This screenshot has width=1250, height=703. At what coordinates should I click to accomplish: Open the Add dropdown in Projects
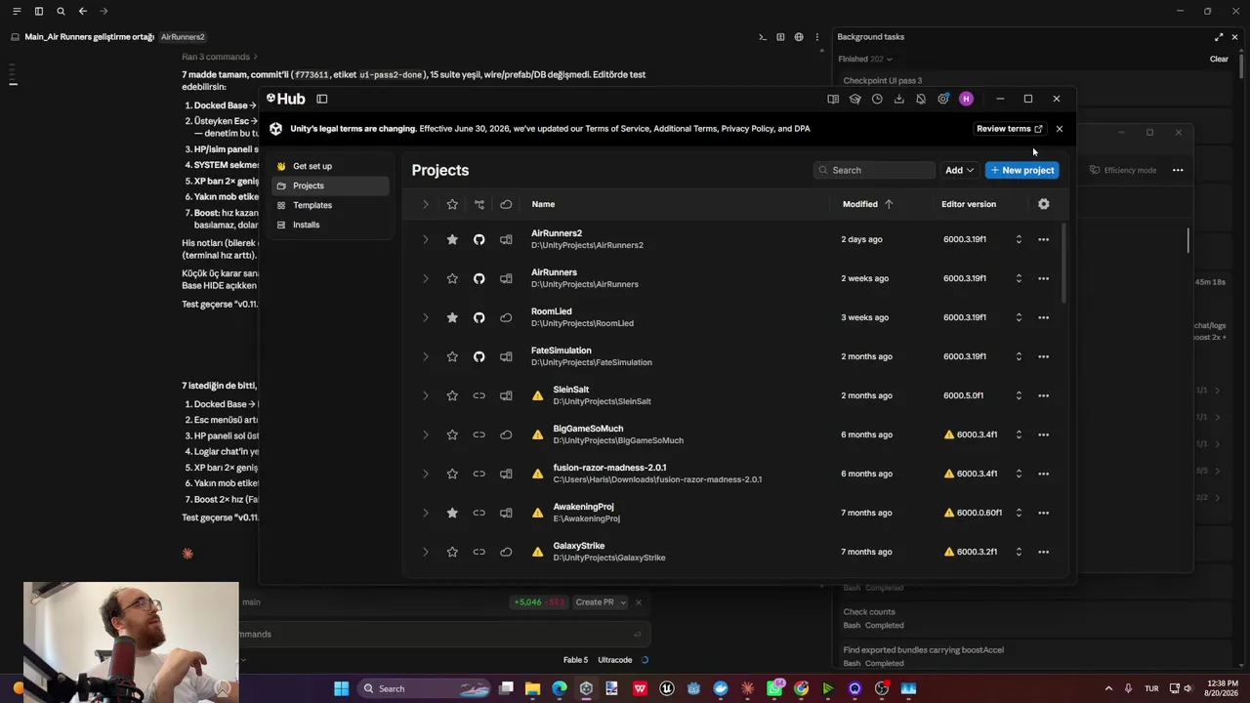pyautogui.click(x=959, y=170)
